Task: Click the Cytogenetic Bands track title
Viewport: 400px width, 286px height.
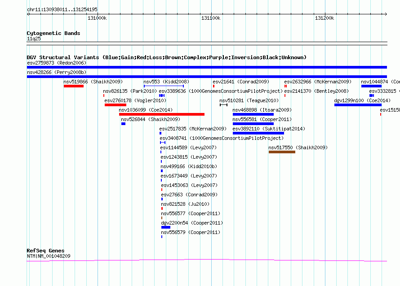Action: (x=53, y=33)
